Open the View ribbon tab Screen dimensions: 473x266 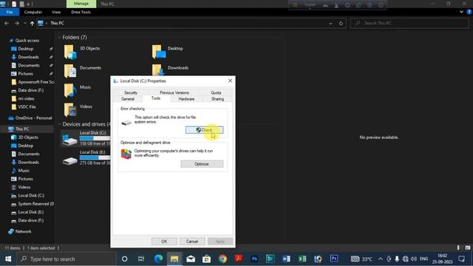[56, 12]
